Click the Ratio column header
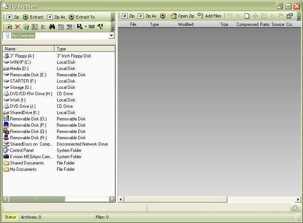The height and width of the screenshot is (223, 303). (265, 24)
